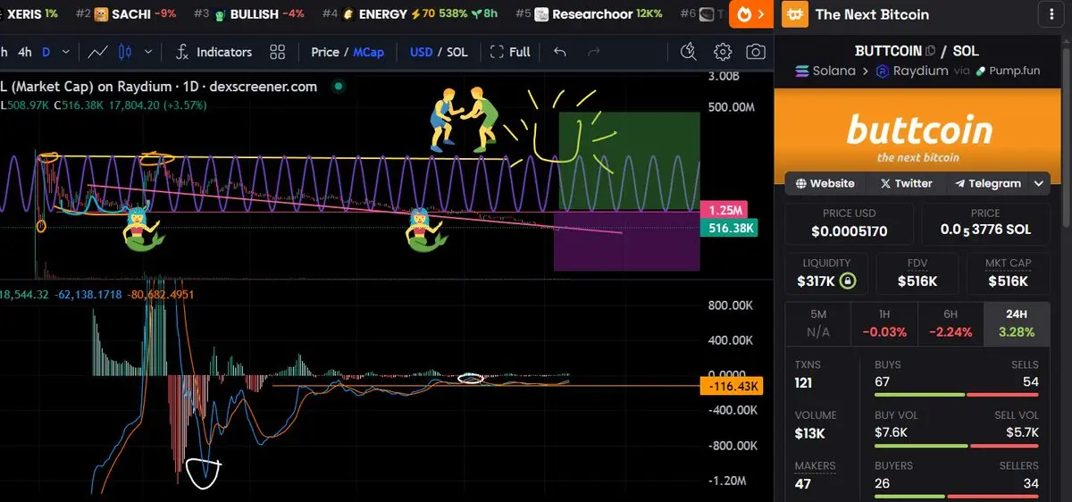
Task: Select the 6H stats tab
Action: [950, 324]
